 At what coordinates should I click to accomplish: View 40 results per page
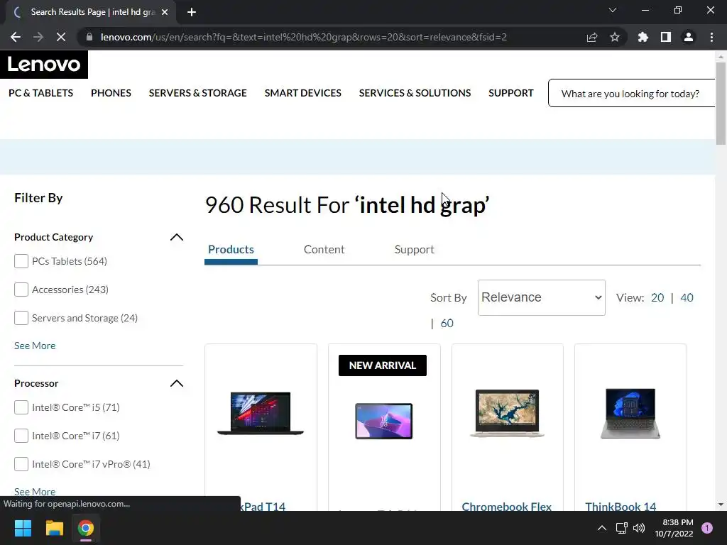tap(687, 297)
